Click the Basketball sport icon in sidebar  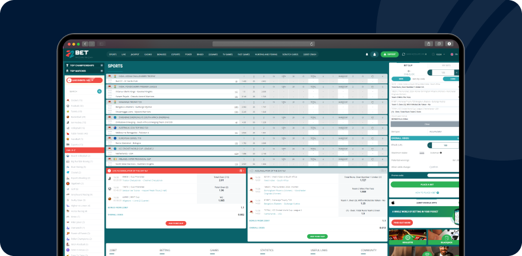click(68, 117)
